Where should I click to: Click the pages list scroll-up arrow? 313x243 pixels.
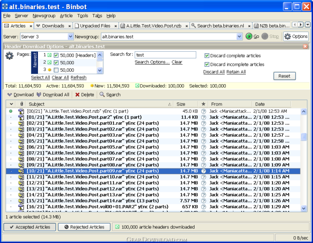pos(100,55)
